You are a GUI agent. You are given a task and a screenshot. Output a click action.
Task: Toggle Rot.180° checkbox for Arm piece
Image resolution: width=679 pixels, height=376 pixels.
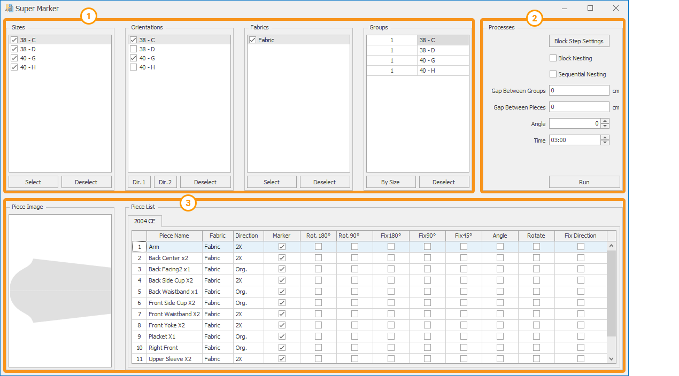click(x=318, y=247)
